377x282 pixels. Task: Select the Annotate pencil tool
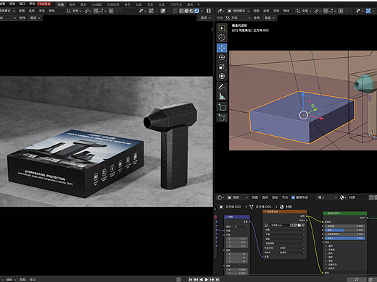click(x=222, y=87)
